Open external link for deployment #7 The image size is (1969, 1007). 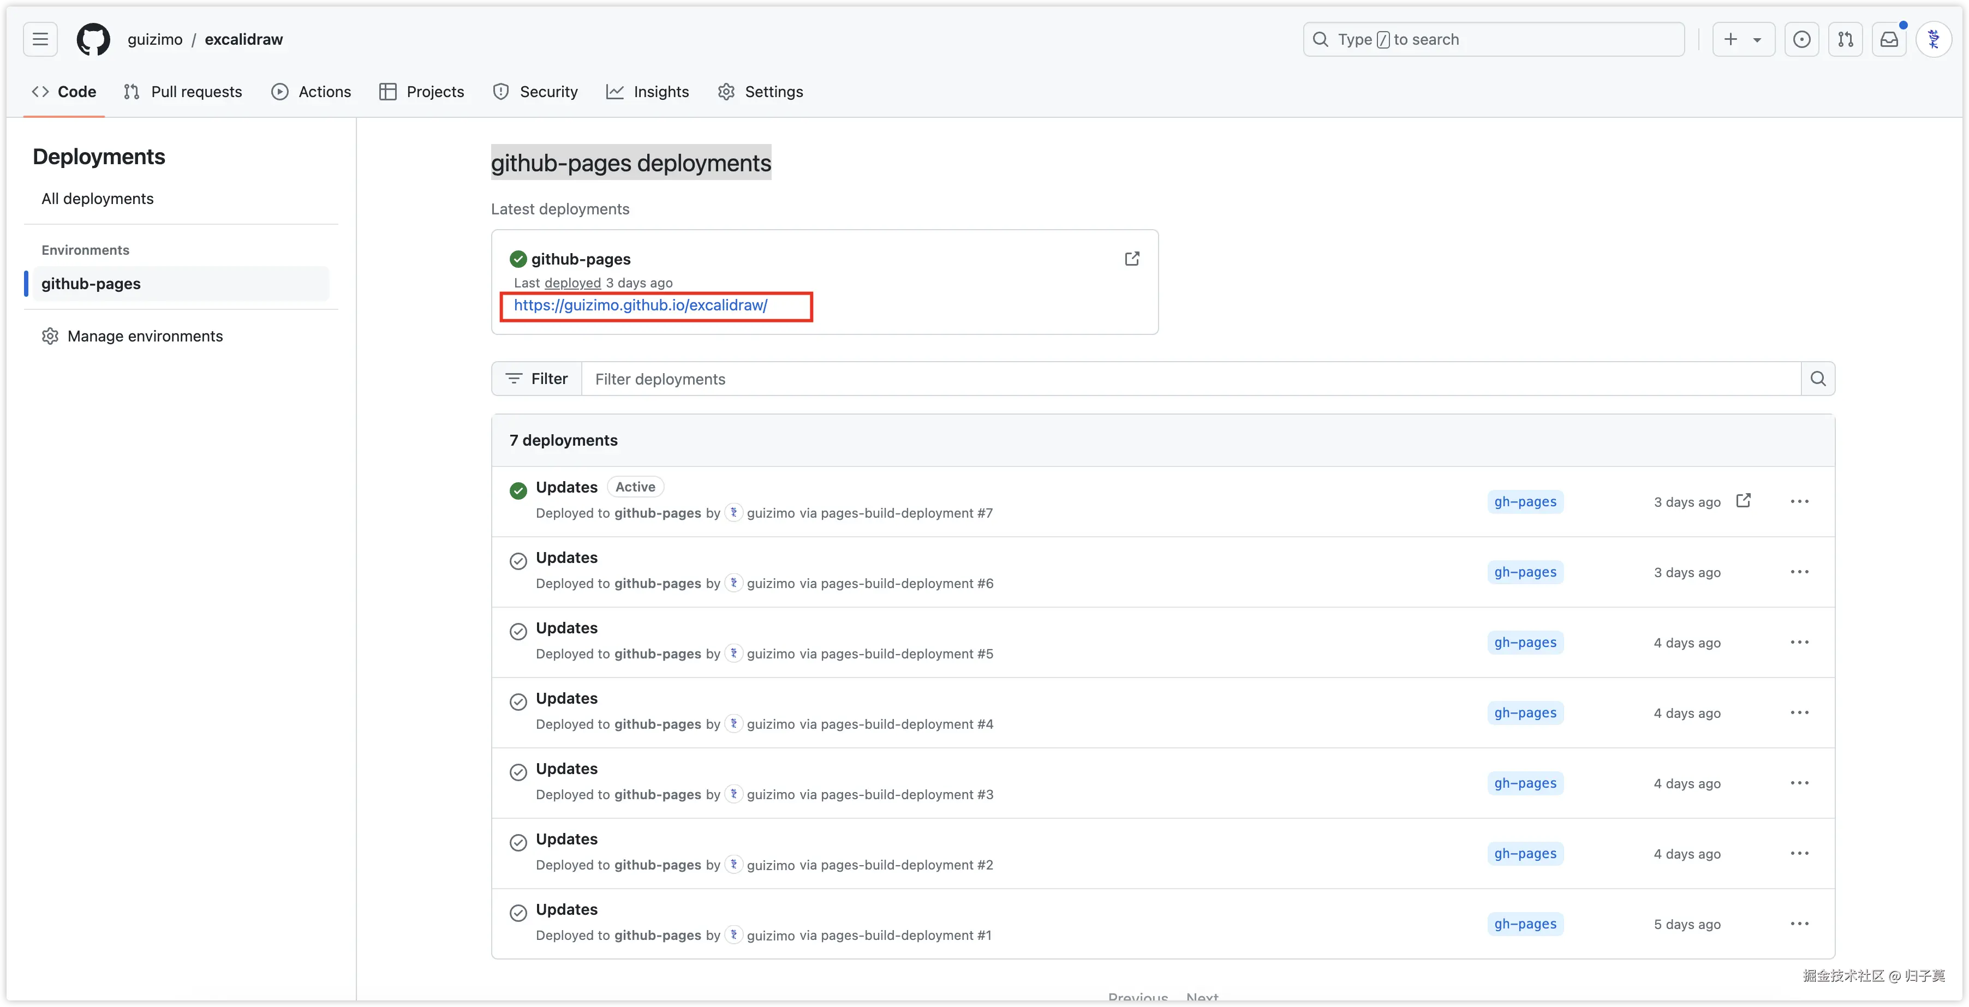pyautogui.click(x=1744, y=500)
